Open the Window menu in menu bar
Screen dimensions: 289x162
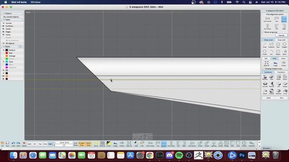click(x=36, y=2)
